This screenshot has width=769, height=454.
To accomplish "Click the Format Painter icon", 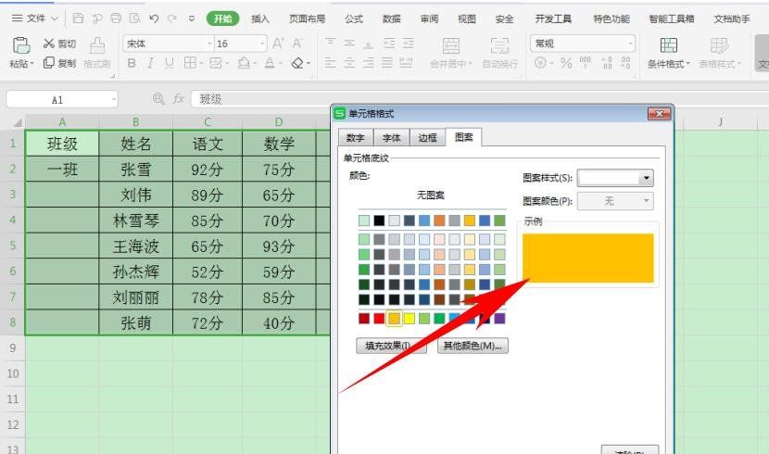I will (97, 45).
